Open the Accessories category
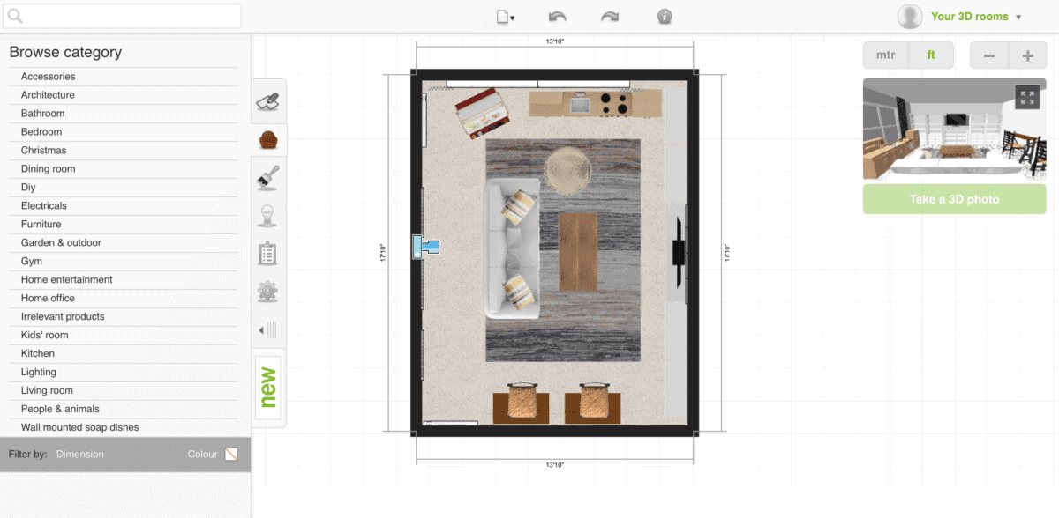Screen dimensions: 1059x518 (49, 77)
